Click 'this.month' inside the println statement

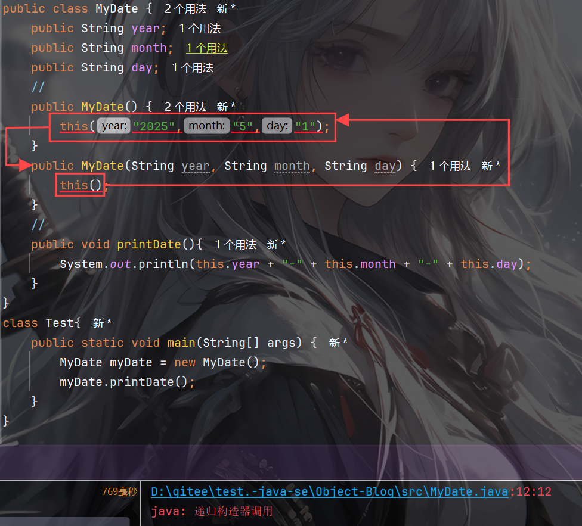pos(360,264)
